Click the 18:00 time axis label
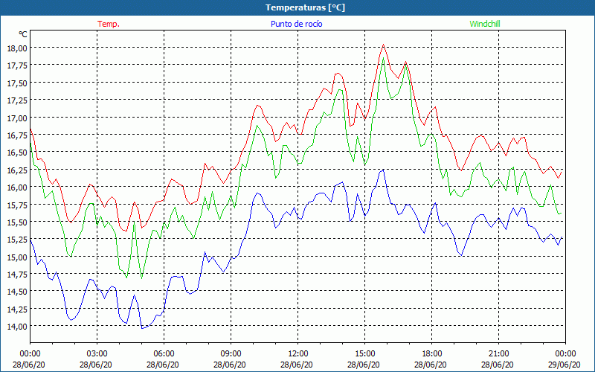This screenshot has height=372, width=595. 431,354
